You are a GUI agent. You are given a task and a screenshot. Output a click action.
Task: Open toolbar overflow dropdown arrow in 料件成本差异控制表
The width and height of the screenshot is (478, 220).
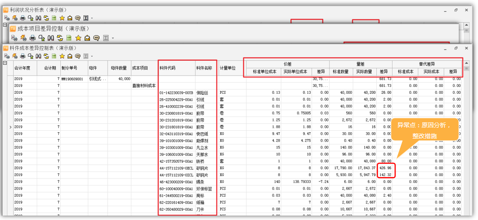92,57
